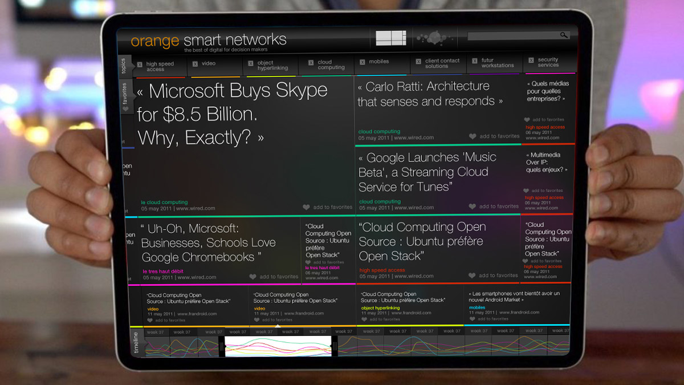Open the Multimedia Over IP headline
This screenshot has height=385, width=684.
[547, 162]
